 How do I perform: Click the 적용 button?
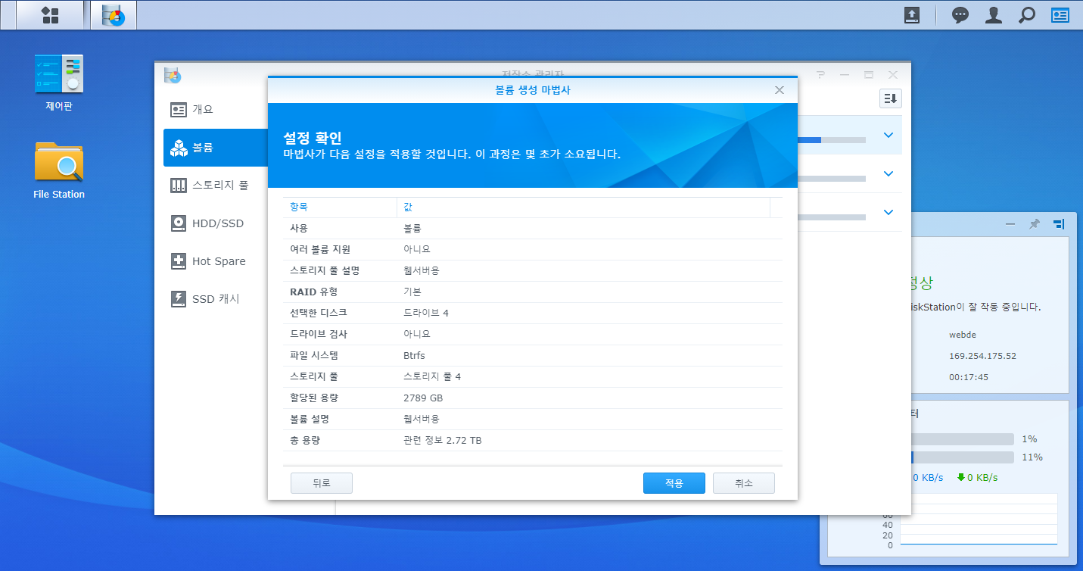[x=674, y=483]
